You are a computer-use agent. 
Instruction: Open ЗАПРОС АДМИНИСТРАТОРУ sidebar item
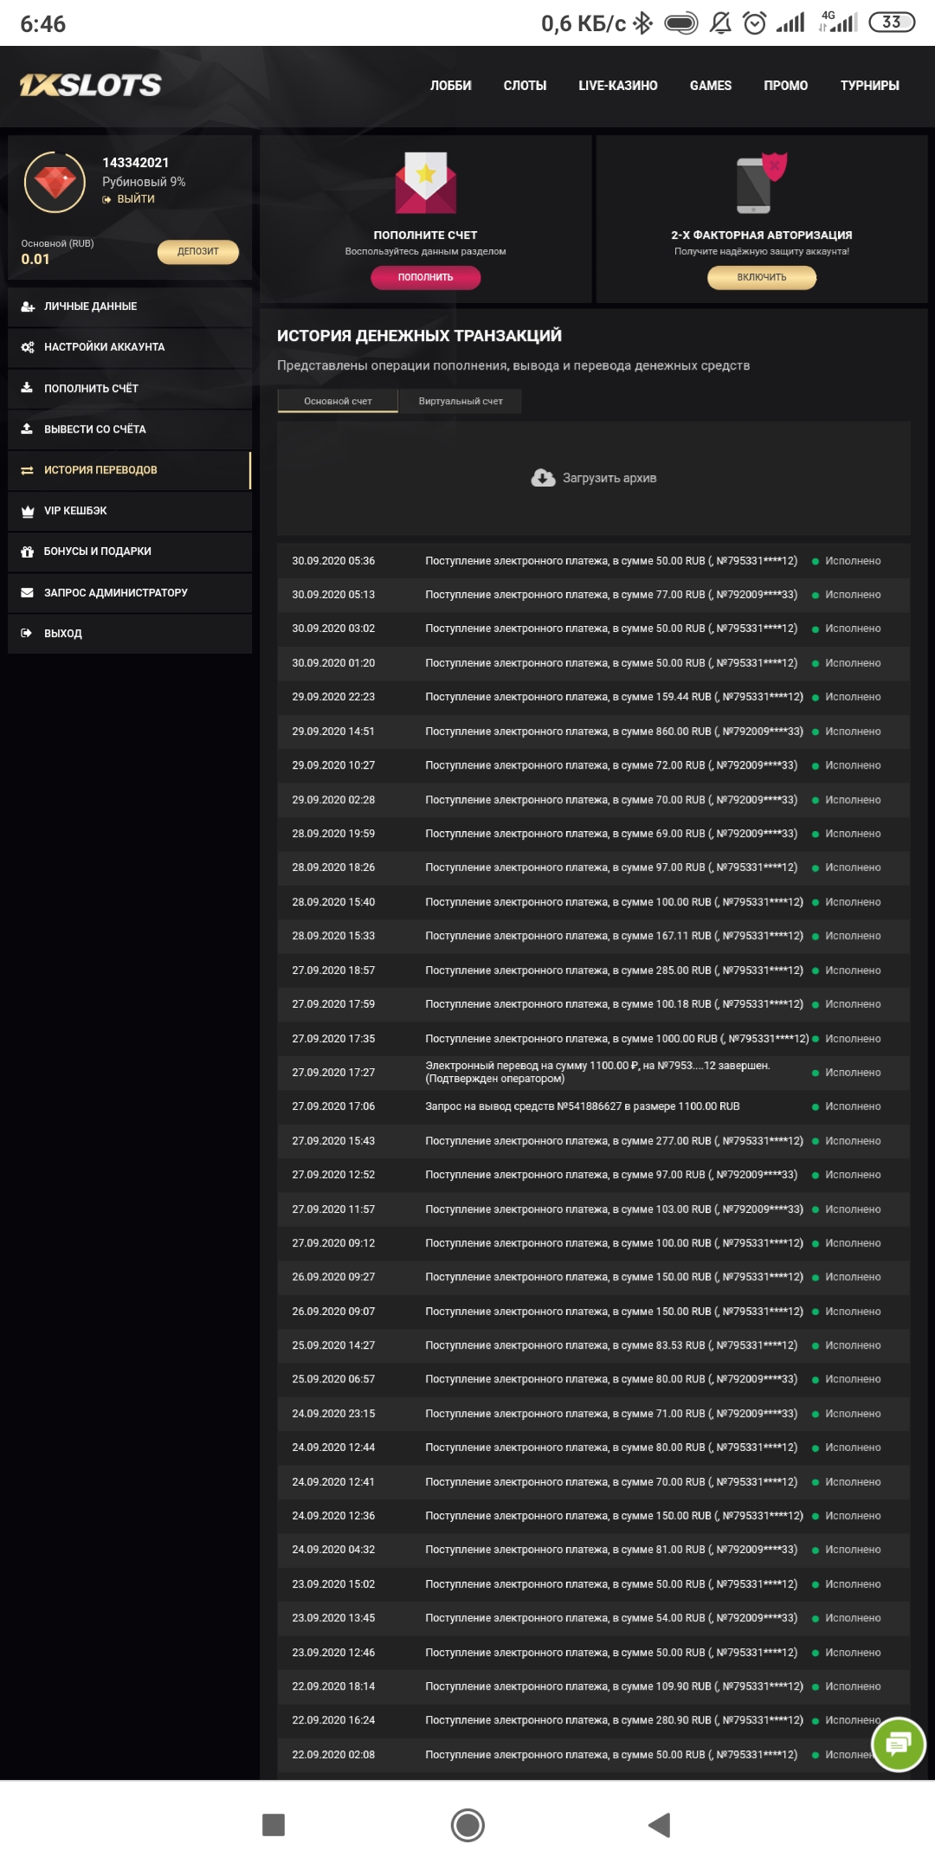point(130,593)
